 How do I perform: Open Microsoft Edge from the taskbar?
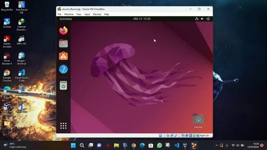click(142, 145)
